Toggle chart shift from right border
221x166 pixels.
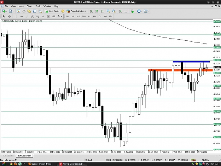tap(126, 11)
